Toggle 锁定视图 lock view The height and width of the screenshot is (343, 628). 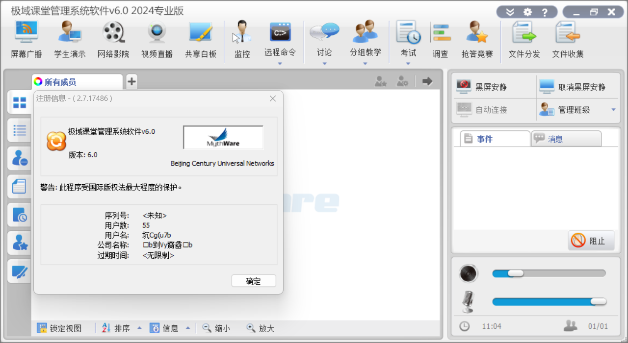(x=60, y=328)
